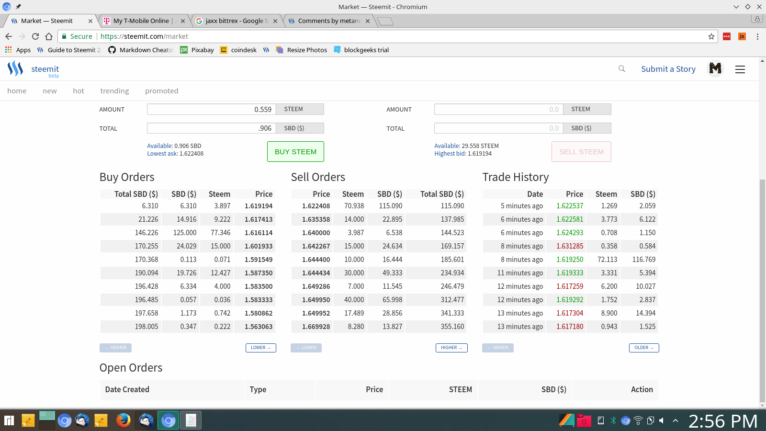Reload the Steemit market page
This screenshot has height=431, width=766.
(35, 36)
